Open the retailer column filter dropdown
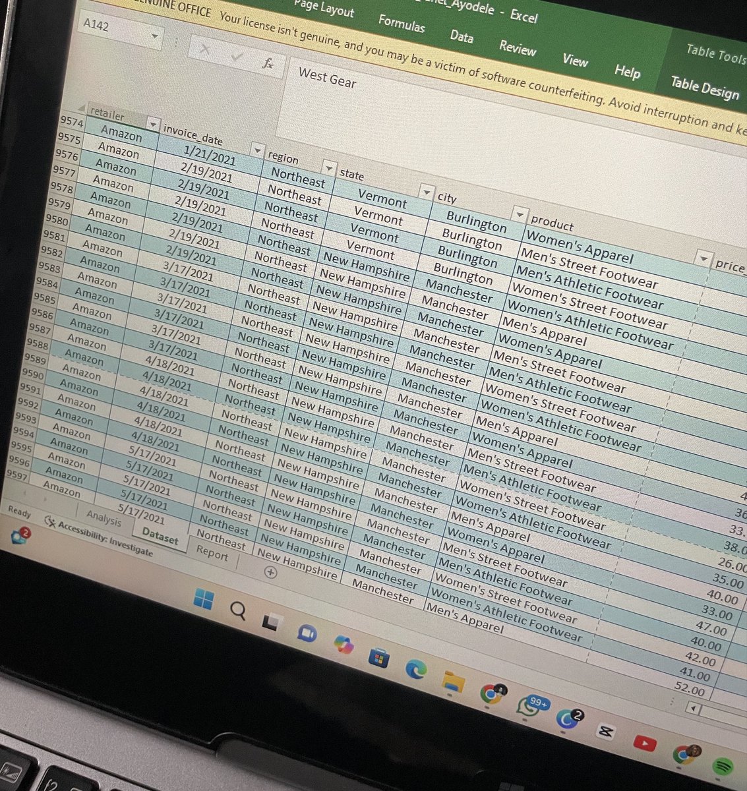Viewport: 747px width, 791px height. pyautogui.click(x=154, y=125)
